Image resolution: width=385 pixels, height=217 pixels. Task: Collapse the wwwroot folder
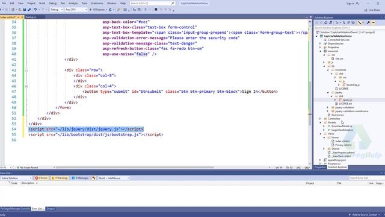(320, 51)
